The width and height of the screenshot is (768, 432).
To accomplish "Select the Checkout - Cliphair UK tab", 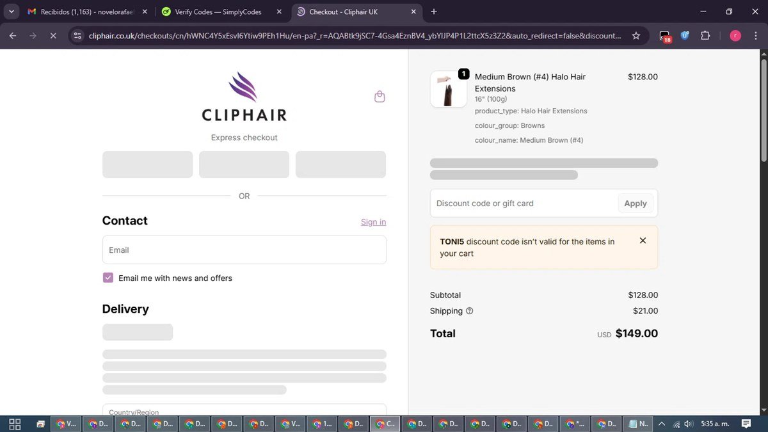I will coord(356,12).
